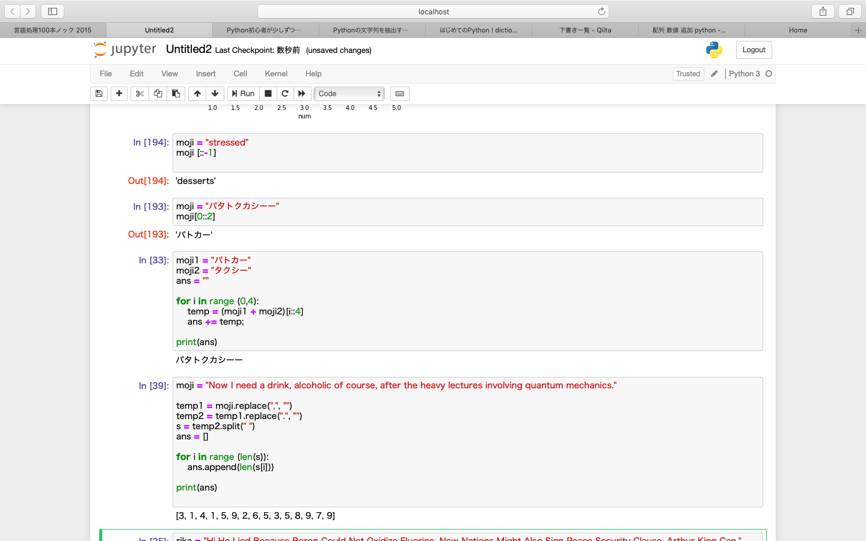
Task: Click the kernel idle circle indicator
Action: coord(769,74)
